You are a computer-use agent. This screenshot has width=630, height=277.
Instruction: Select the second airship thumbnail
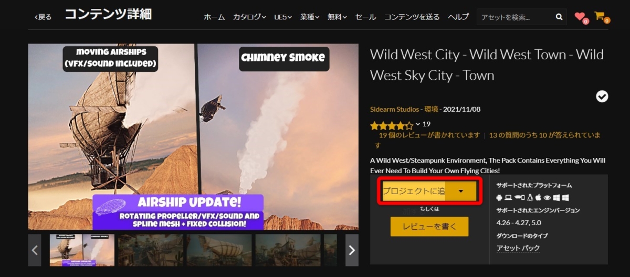click(151, 250)
